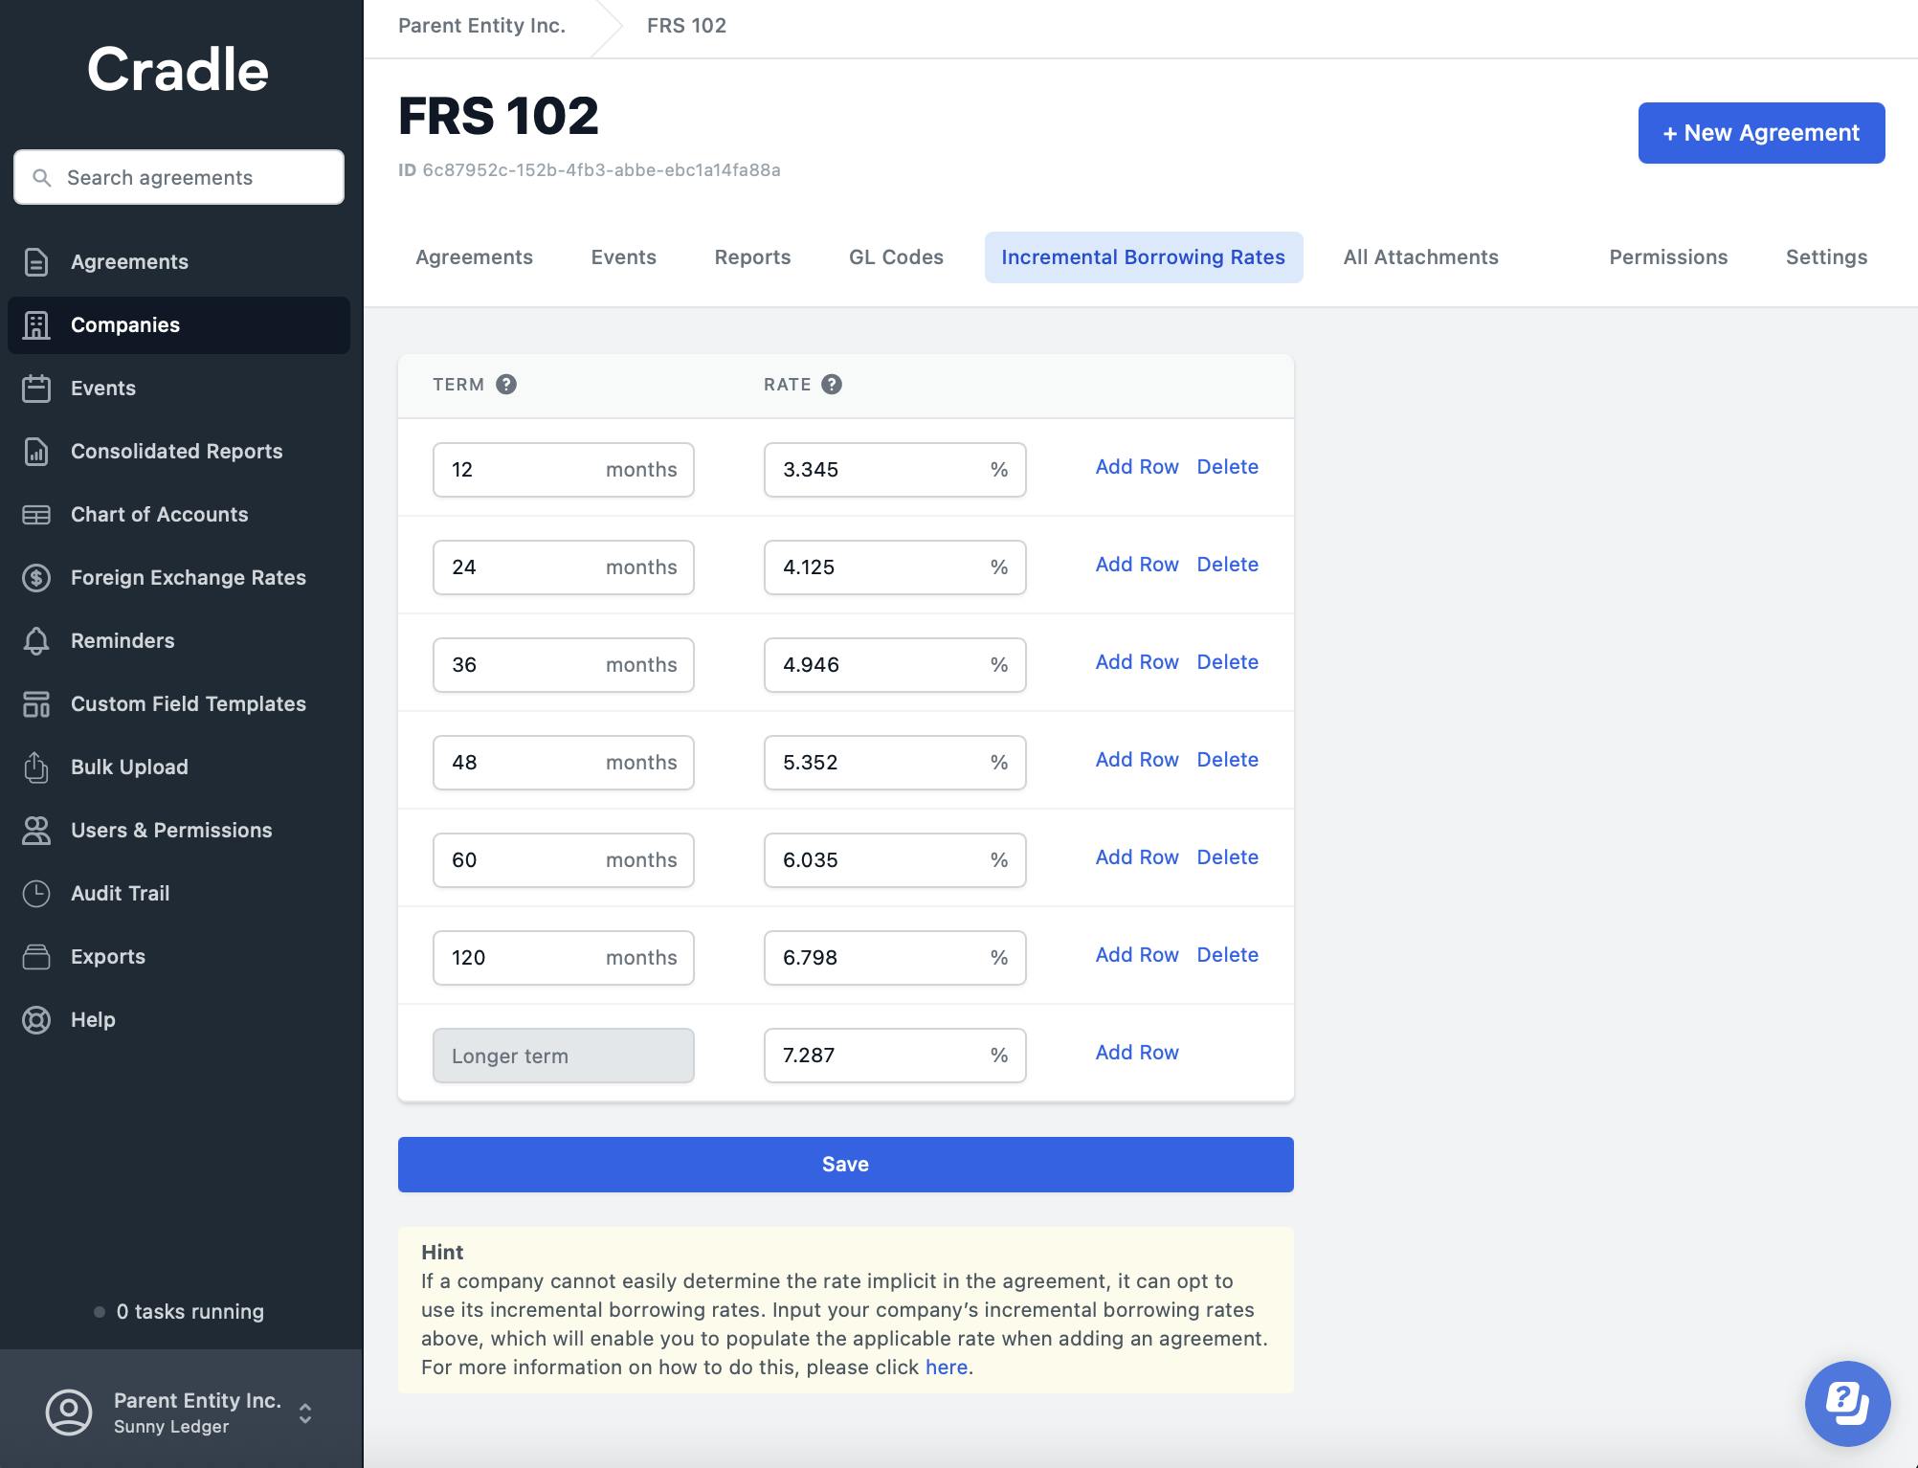Viewport: 1918px width, 1468px height.
Task: Switch to the GL Codes tab
Action: click(x=896, y=257)
